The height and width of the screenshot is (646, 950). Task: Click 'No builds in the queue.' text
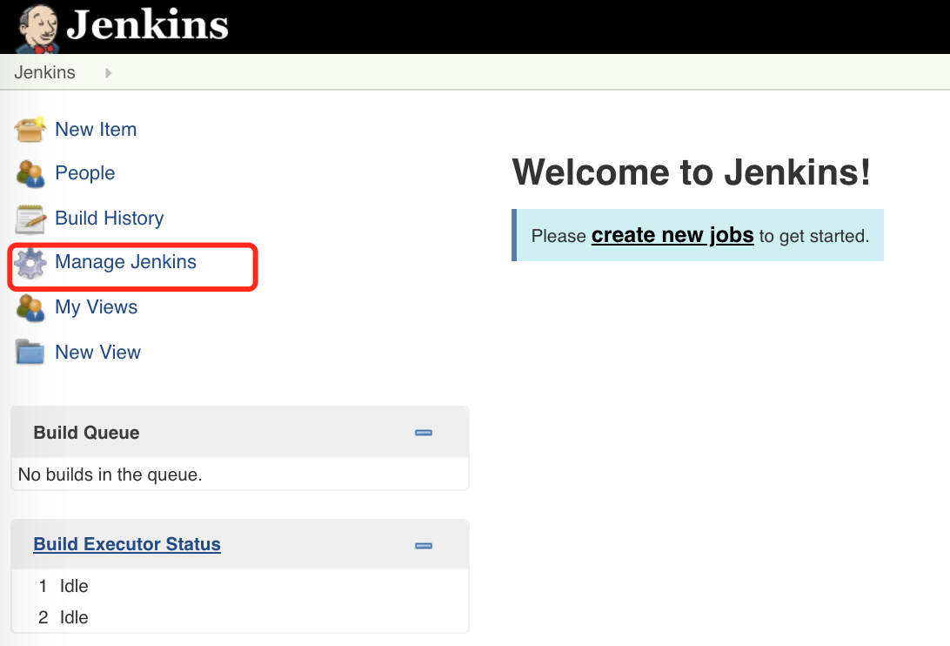[110, 474]
